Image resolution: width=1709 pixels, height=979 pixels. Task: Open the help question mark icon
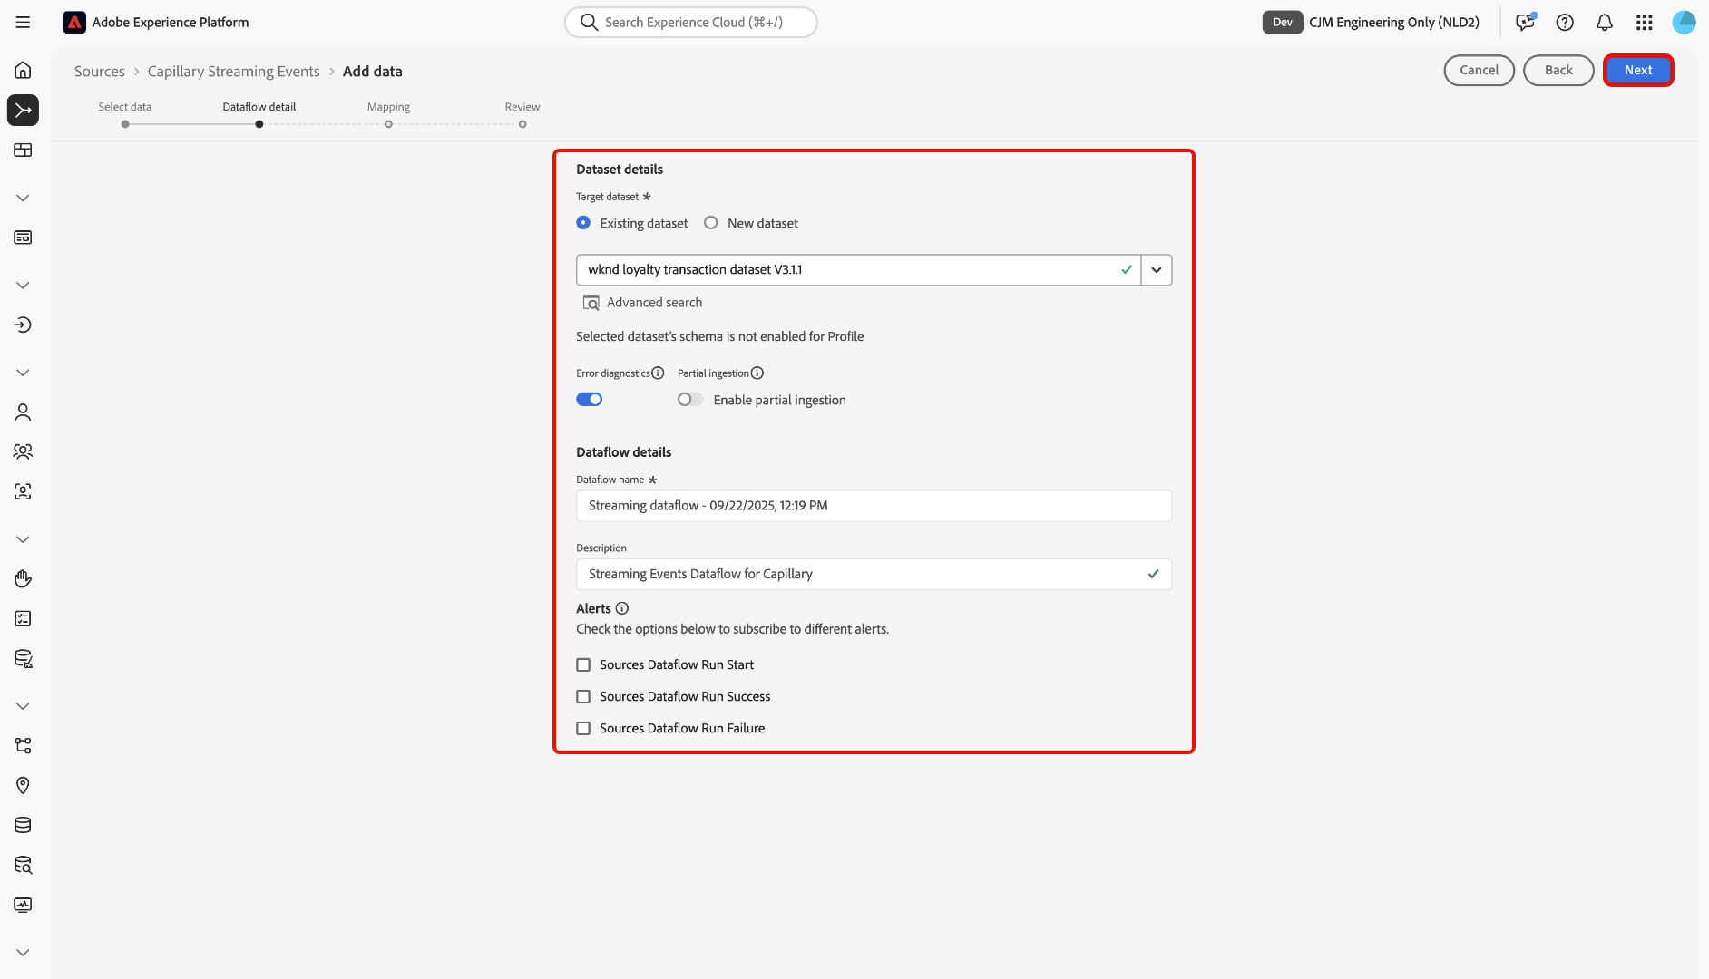point(1565,23)
